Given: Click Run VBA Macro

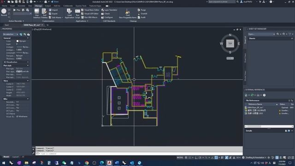Looking at the screenshot, I should [x=89, y=18].
